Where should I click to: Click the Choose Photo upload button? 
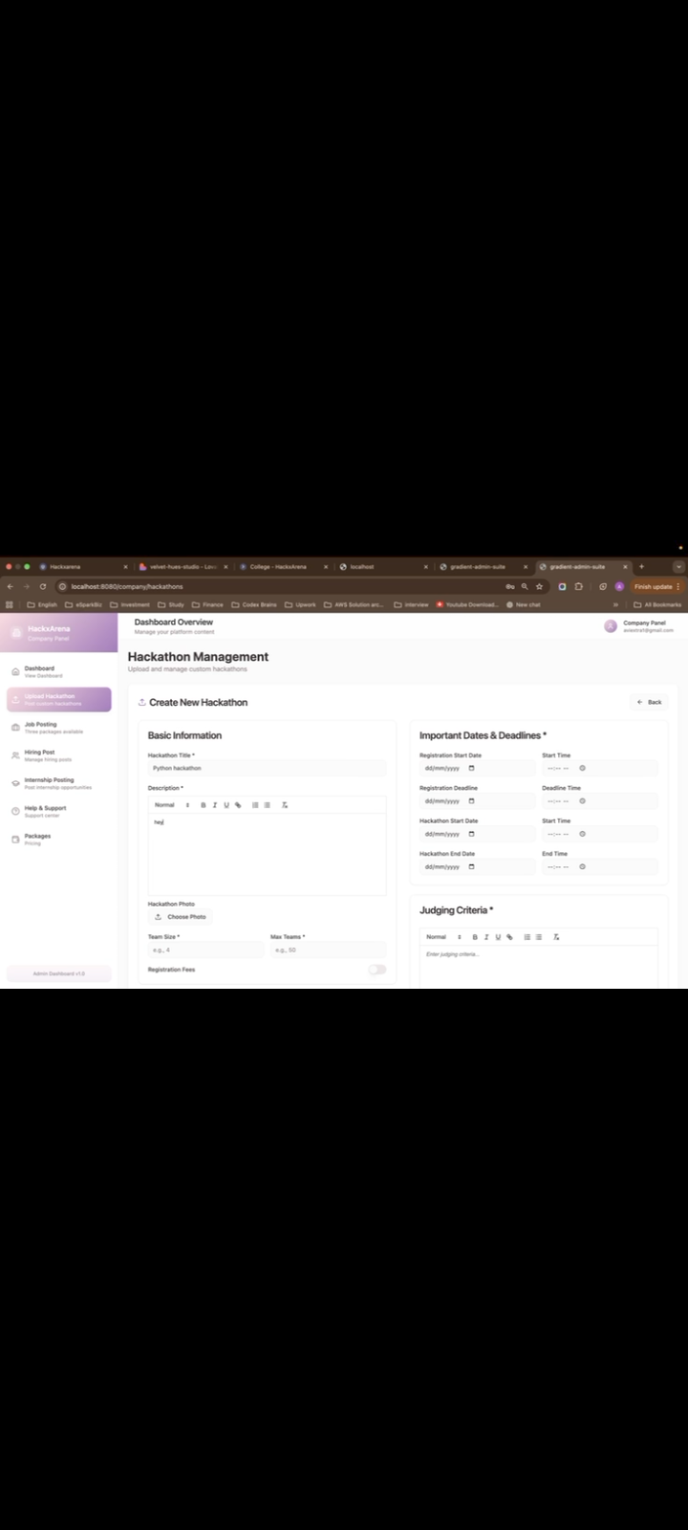pyautogui.click(x=181, y=917)
